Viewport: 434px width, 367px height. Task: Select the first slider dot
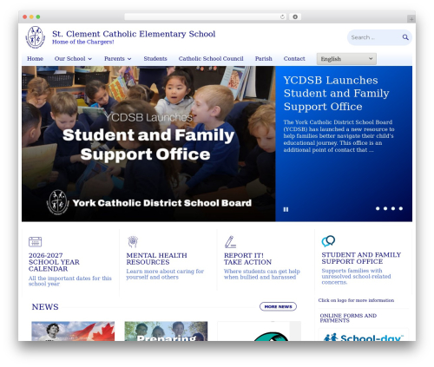tap(378, 208)
